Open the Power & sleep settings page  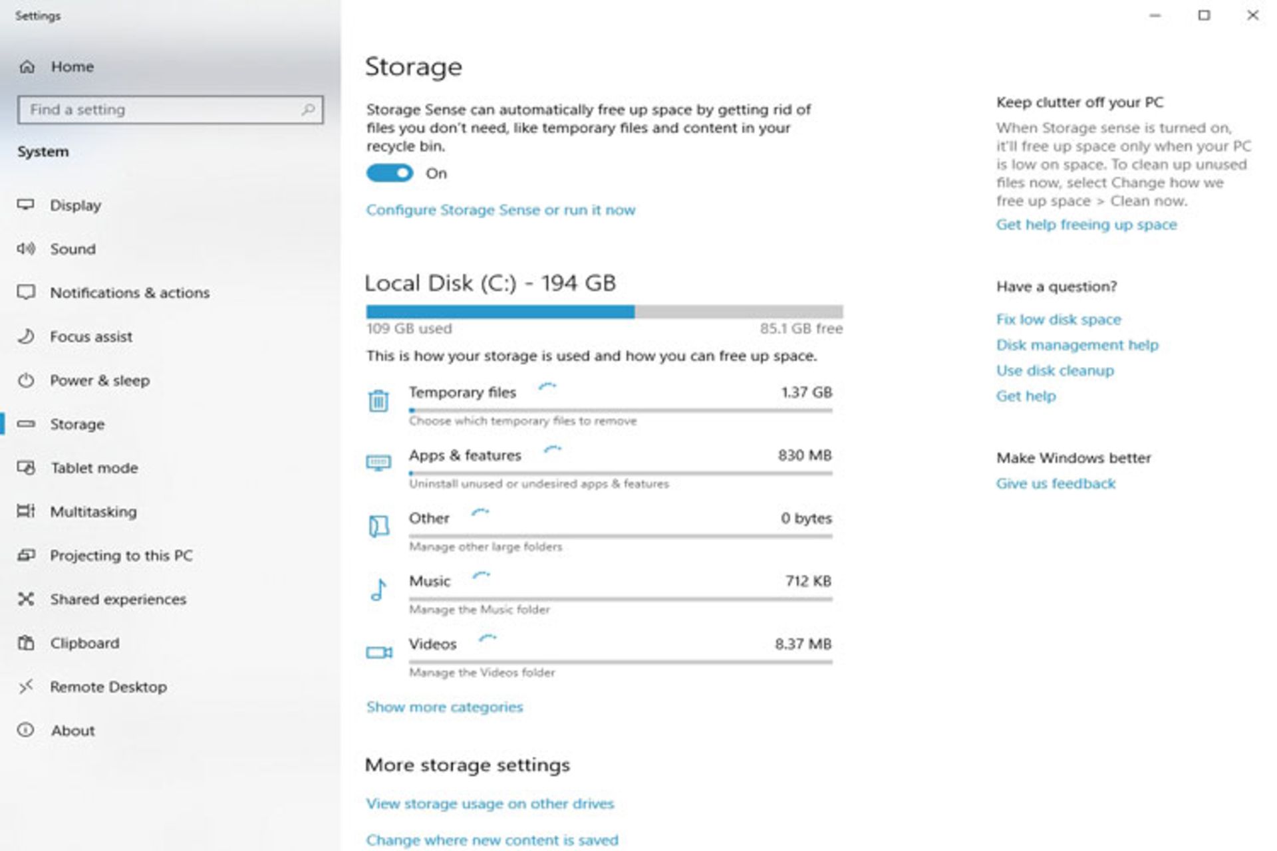[100, 380]
